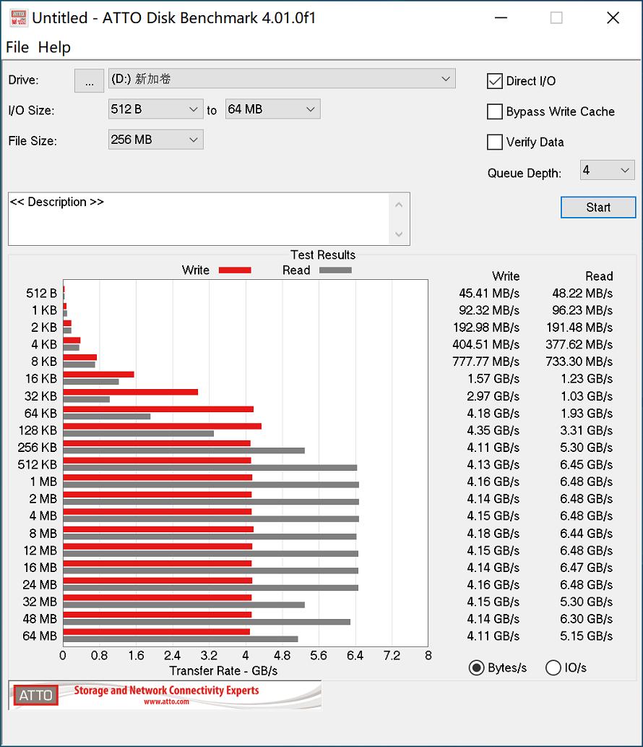The width and height of the screenshot is (643, 747).
Task: Click the Description text field
Action: point(202,217)
